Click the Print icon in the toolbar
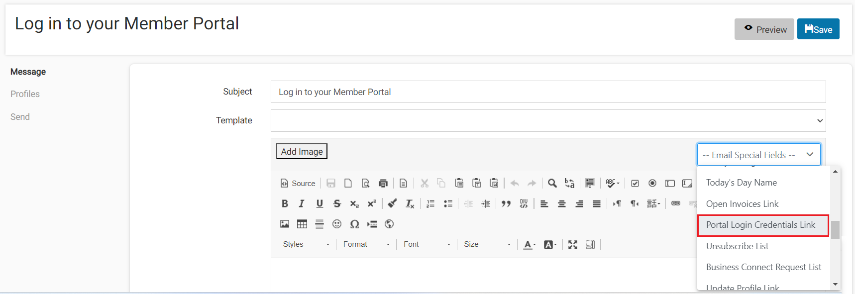Screen dimensions: 855x294 point(383,183)
